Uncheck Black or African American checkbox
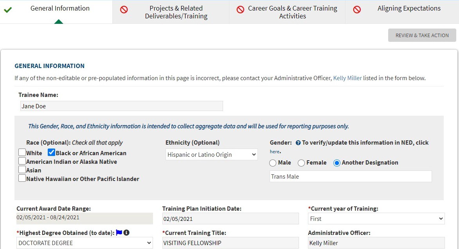The width and height of the screenshot is (459, 249). coord(52,153)
